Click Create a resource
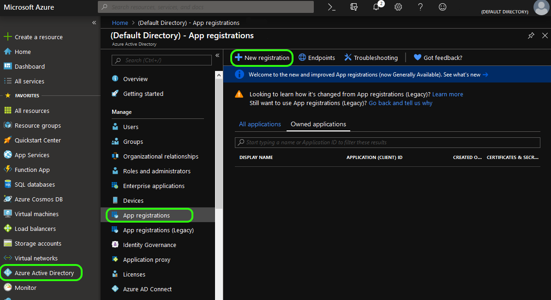The height and width of the screenshot is (300, 551). pos(33,37)
